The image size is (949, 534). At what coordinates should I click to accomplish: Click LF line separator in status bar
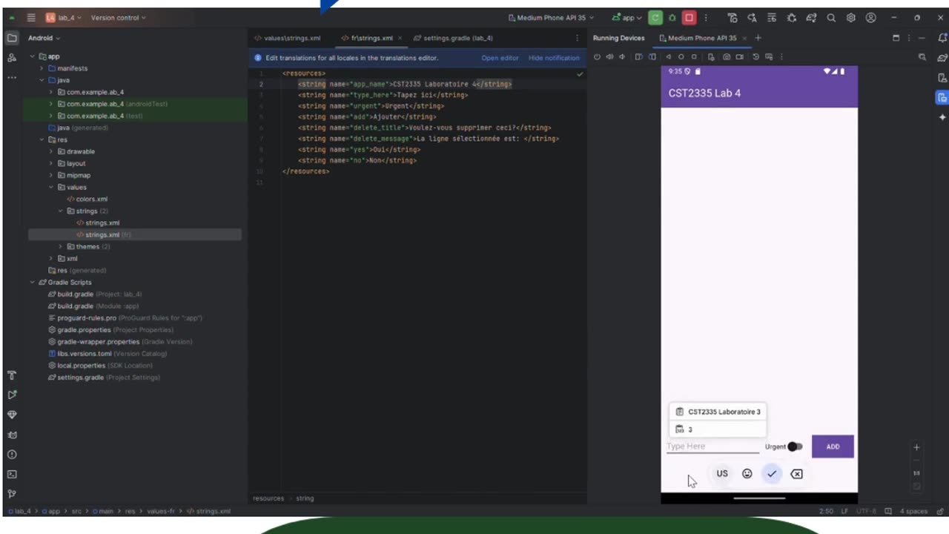click(845, 511)
